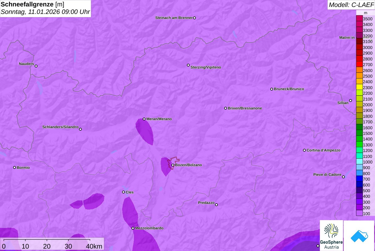Screen dimensions: 375x251
Task: Click the '30' scale bar value
Action: (68, 246)
